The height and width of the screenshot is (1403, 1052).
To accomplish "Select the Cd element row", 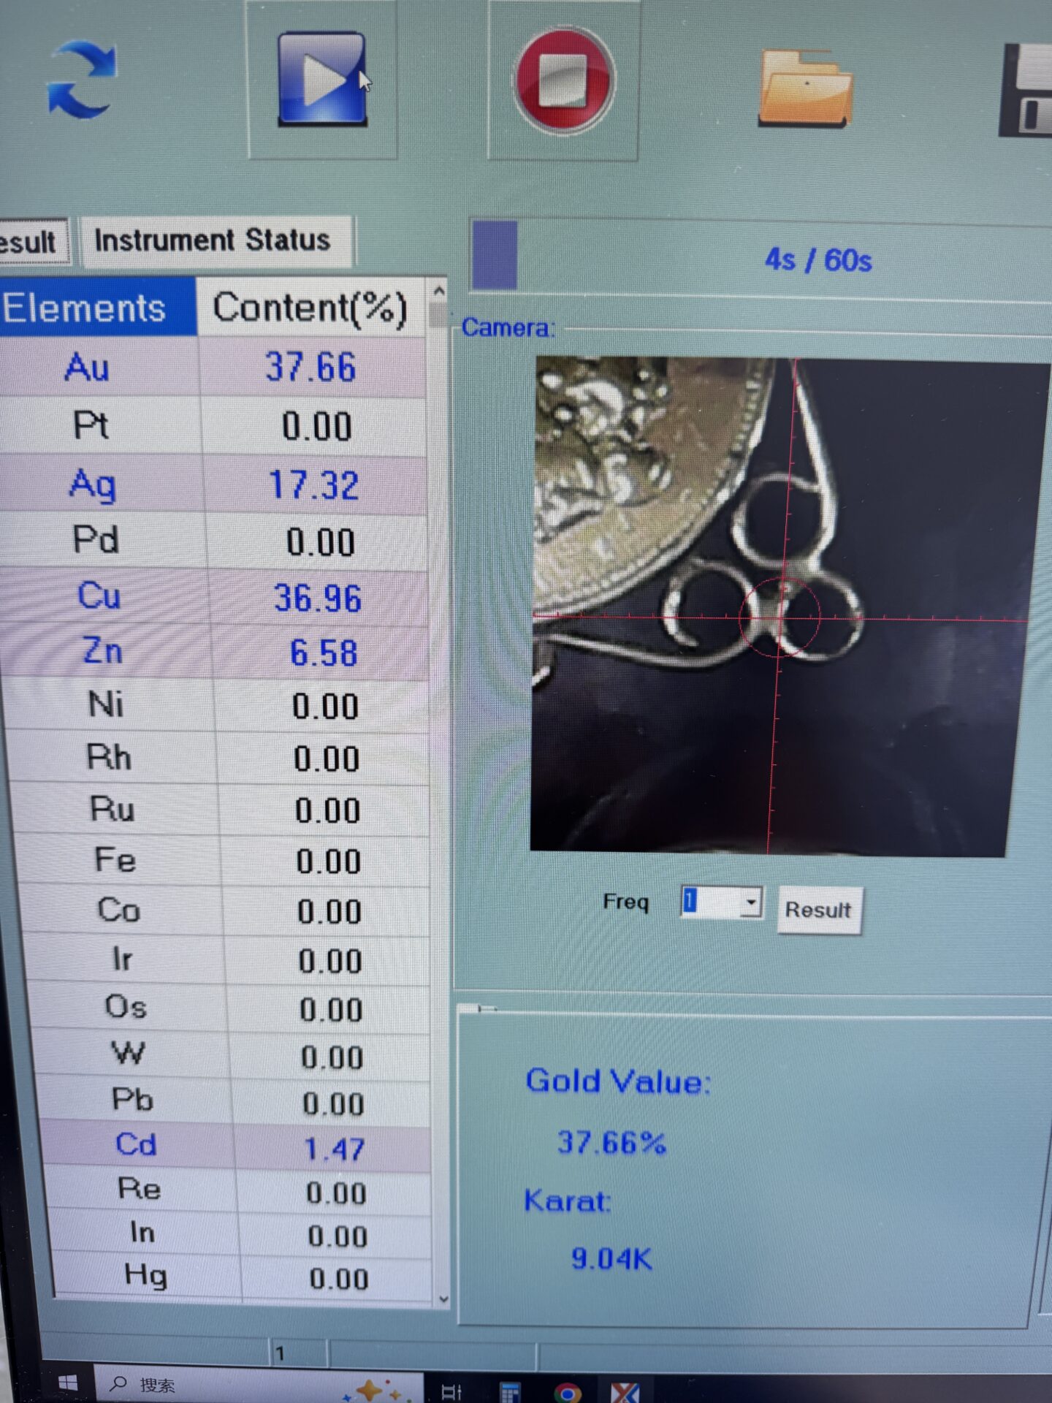I will [x=237, y=1147].
